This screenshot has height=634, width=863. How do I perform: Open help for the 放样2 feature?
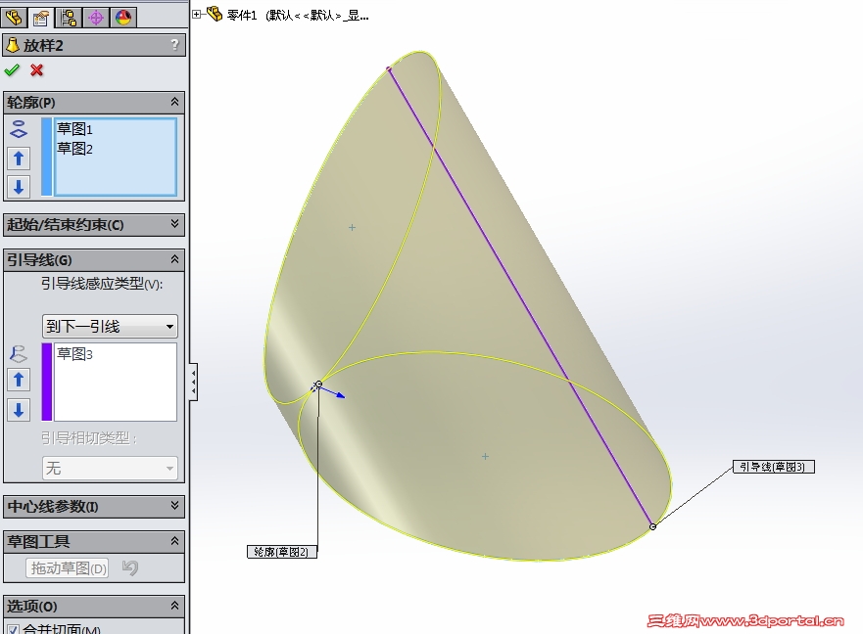point(174,45)
